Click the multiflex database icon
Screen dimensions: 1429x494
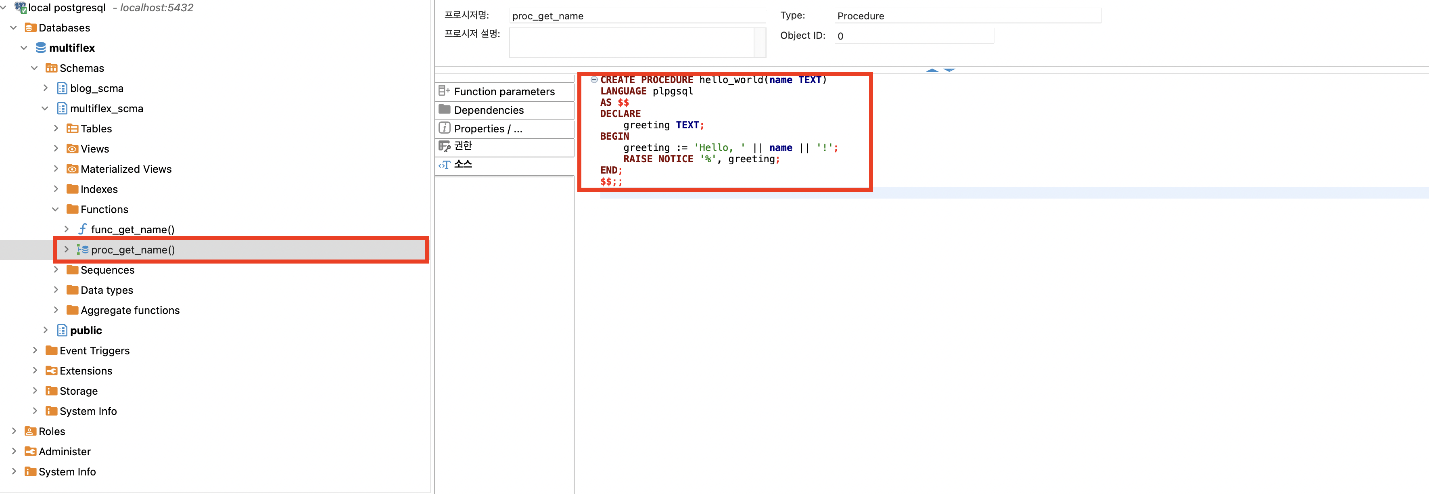40,48
